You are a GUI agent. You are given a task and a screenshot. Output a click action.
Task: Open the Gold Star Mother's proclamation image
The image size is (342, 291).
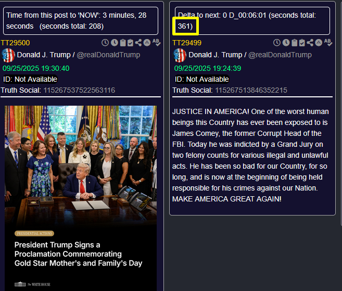81,198
